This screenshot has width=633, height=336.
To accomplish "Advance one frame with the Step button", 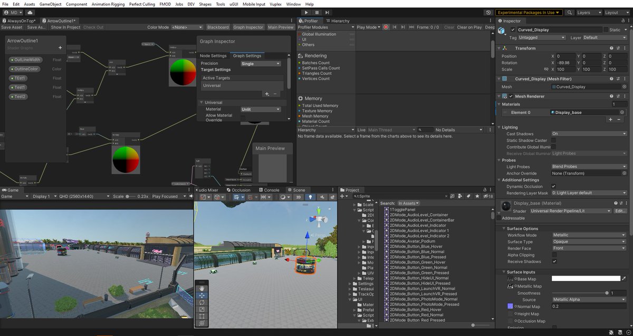I will 327,12.
